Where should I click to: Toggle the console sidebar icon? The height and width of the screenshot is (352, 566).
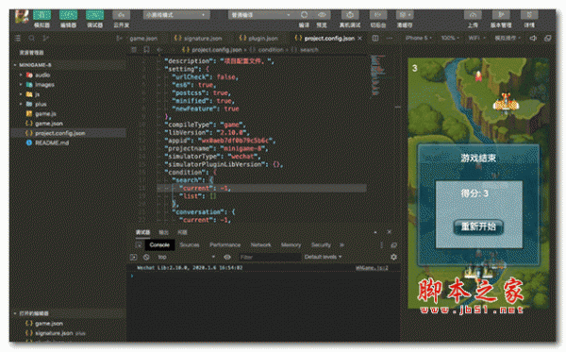pyautogui.click(x=134, y=257)
